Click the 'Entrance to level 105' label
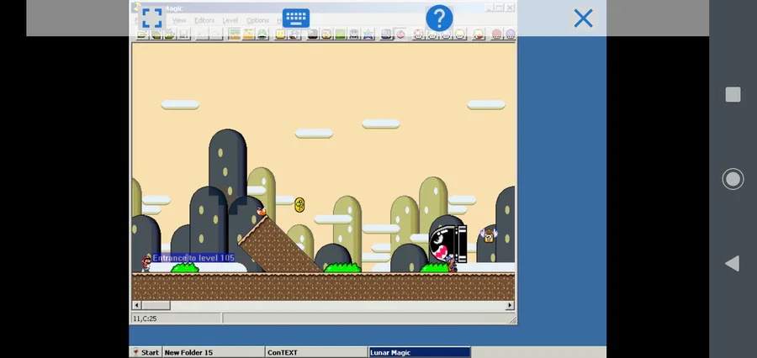The height and width of the screenshot is (358, 757). point(193,258)
